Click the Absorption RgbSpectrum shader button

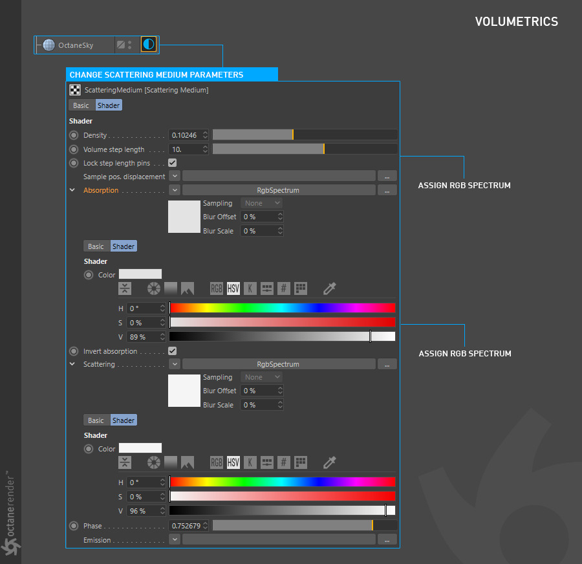[278, 190]
